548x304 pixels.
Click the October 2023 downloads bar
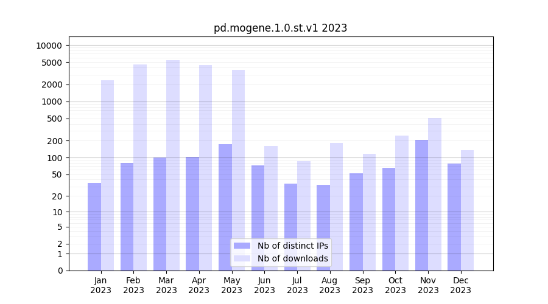tap(402, 202)
